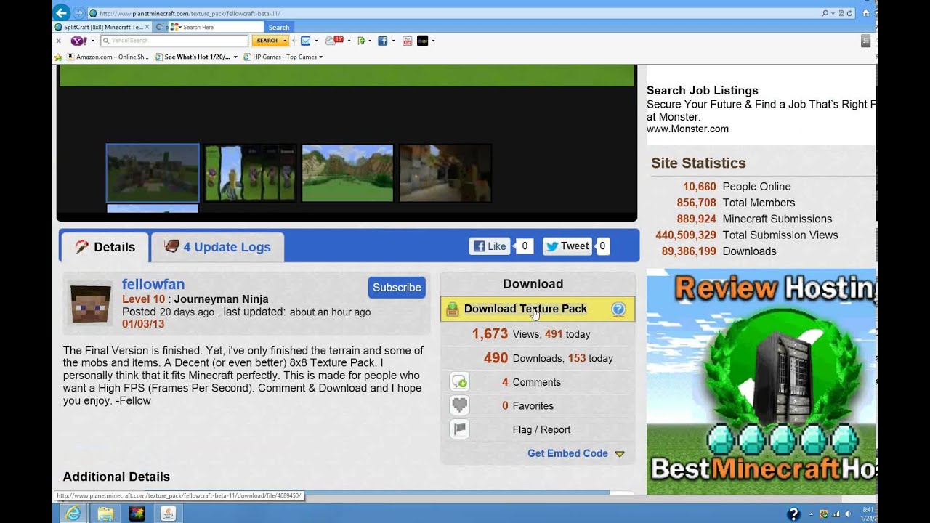Screen dimensions: 930x523
Task: Go back with the browser back arrow
Action: 62,12
